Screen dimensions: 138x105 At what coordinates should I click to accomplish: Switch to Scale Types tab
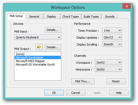pos(91,17)
